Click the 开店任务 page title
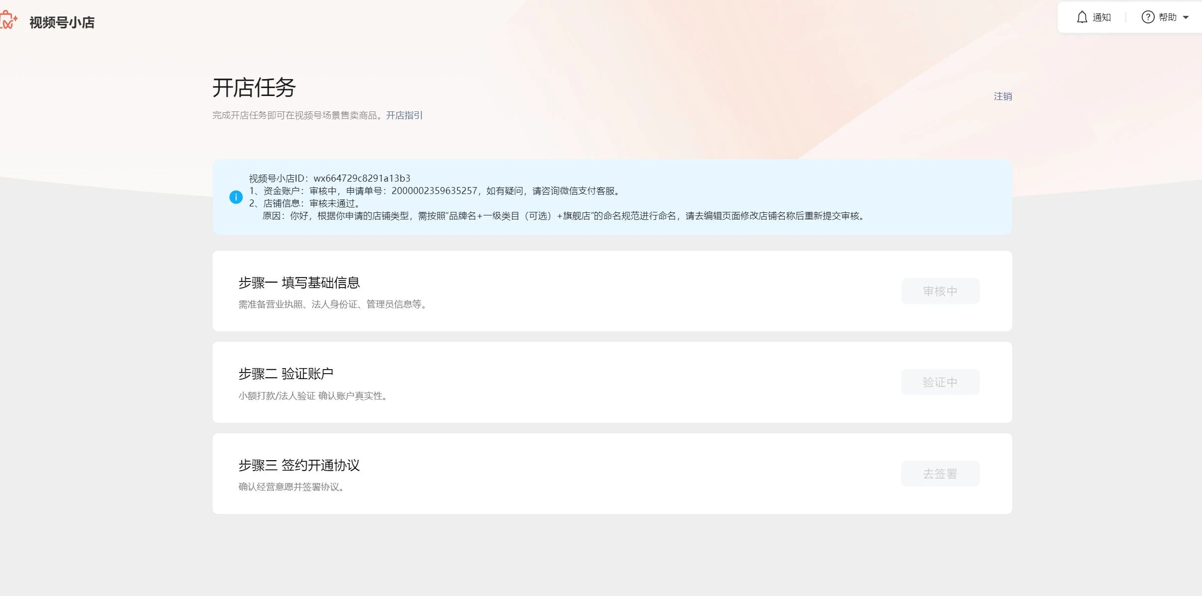The image size is (1202, 596). coord(254,88)
